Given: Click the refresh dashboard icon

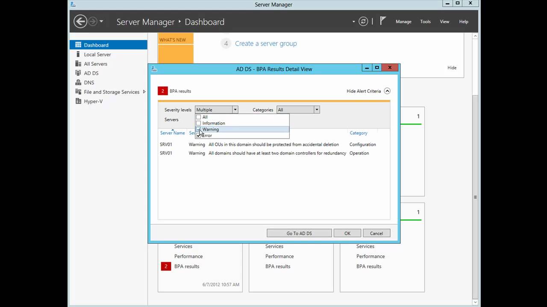Looking at the screenshot, I should coord(363,21).
